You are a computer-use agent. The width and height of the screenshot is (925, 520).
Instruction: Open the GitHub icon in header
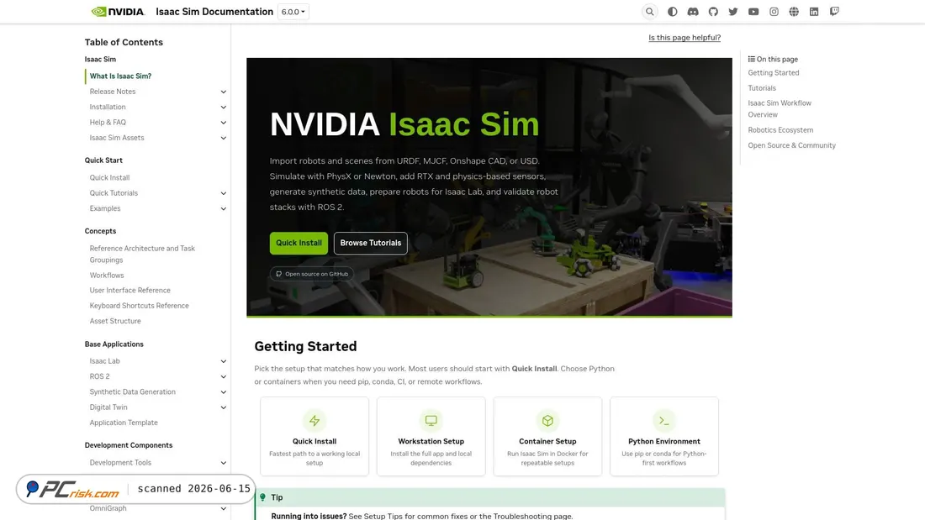click(713, 12)
